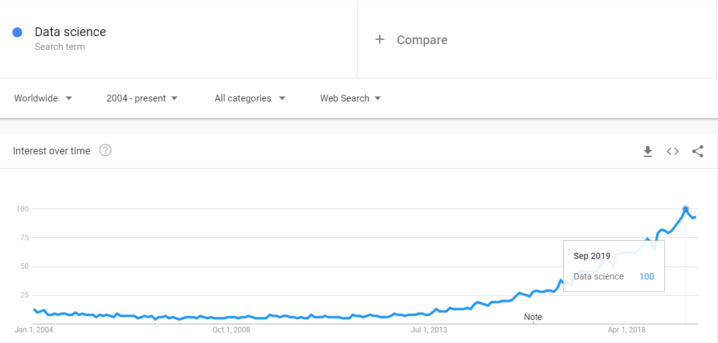Viewport: 718px width, 343px height.
Task: Click the Sep 2019 tooltip box
Action: coord(614,266)
